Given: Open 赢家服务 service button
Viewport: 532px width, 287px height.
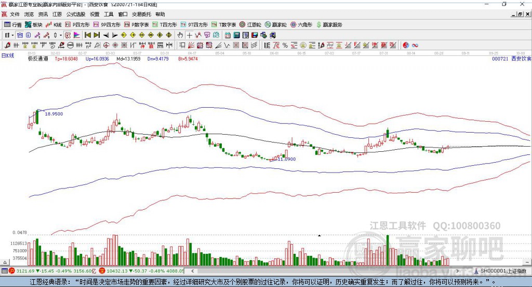Looking at the screenshot, I should 329,25.
